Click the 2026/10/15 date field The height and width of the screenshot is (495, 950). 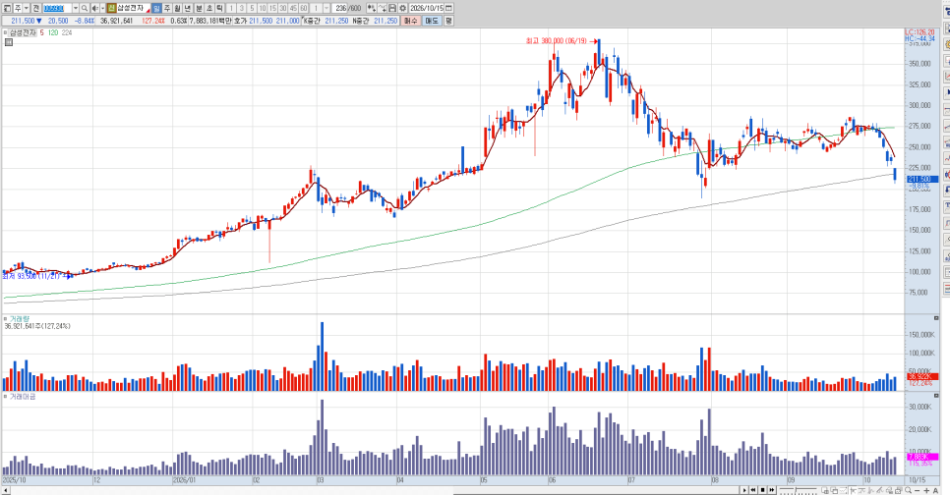coord(427,8)
